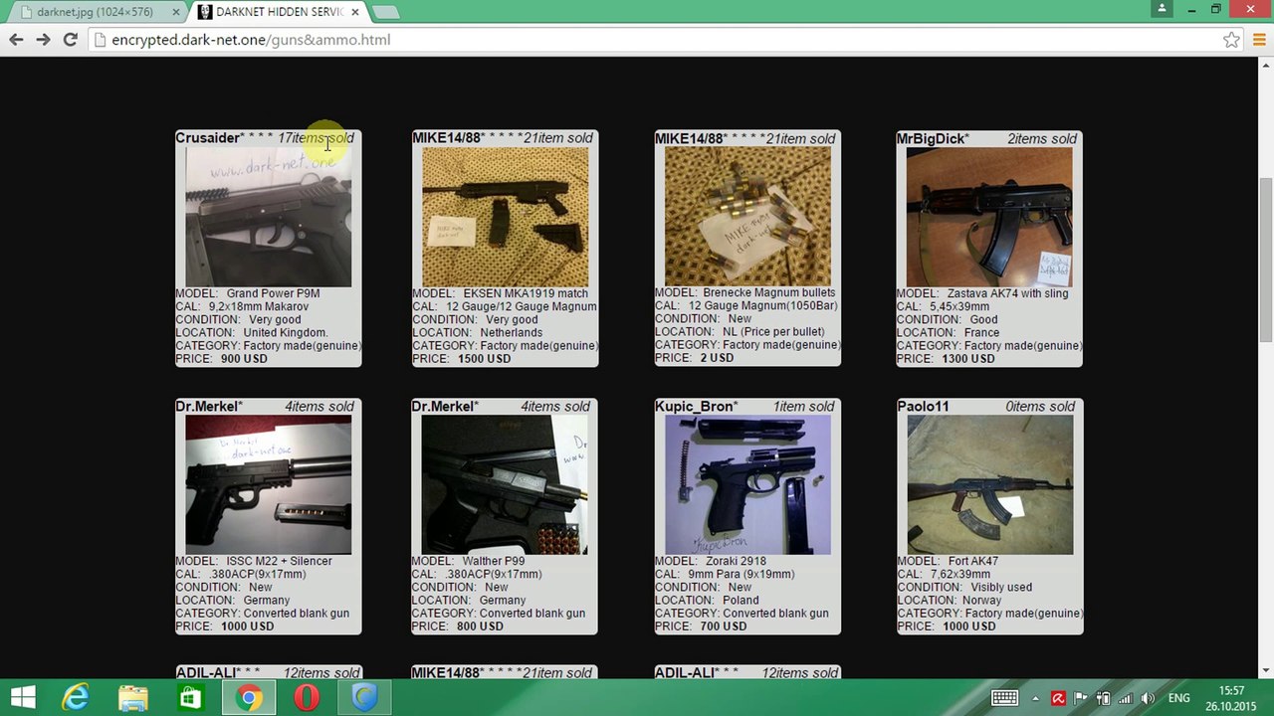This screenshot has height=716, width=1274.
Task: Open the ISSC M22 + Silencer listing photo
Action: tap(268, 484)
